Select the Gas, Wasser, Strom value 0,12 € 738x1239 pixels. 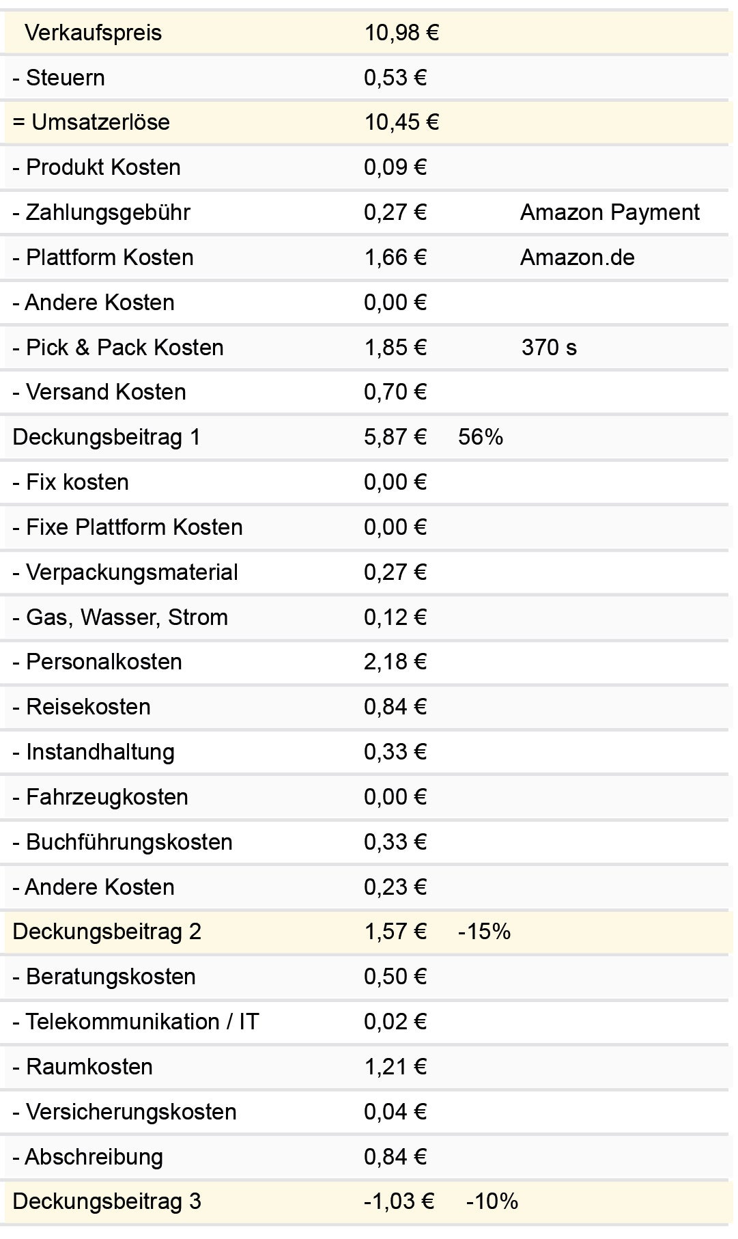coord(395,617)
